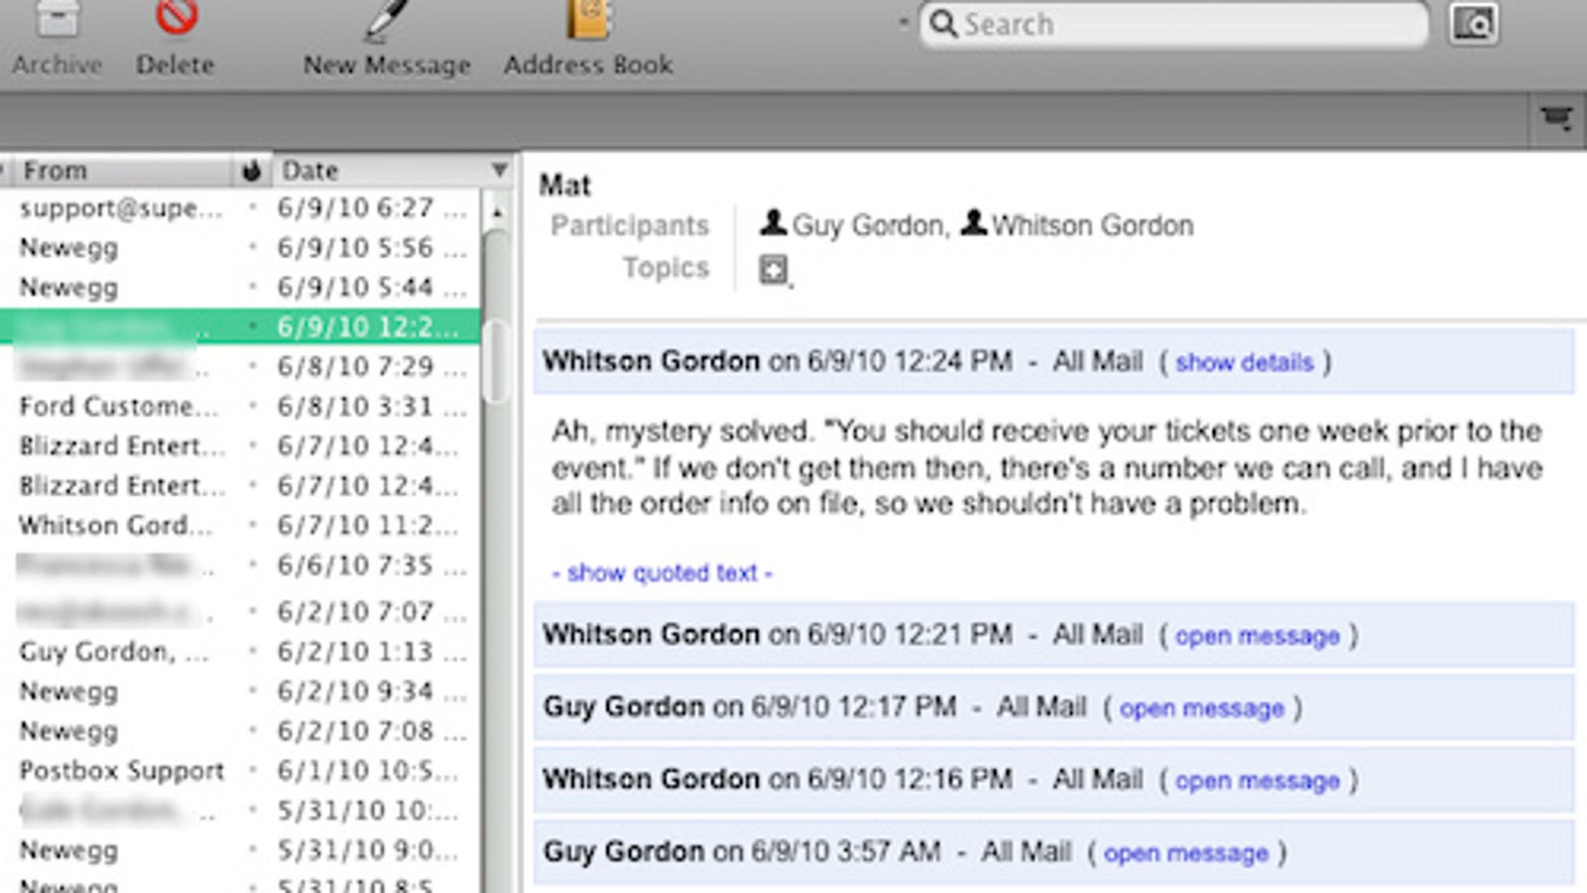1587x893 pixels.
Task: Click the Whitson Gordon participant name
Action: [1093, 226]
